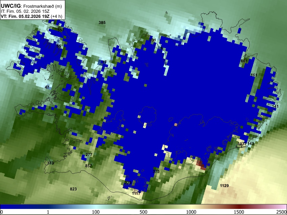Click the legend tick label 2500
Image resolution: width=287 pixels, height=215 pixels.
click(x=282, y=212)
